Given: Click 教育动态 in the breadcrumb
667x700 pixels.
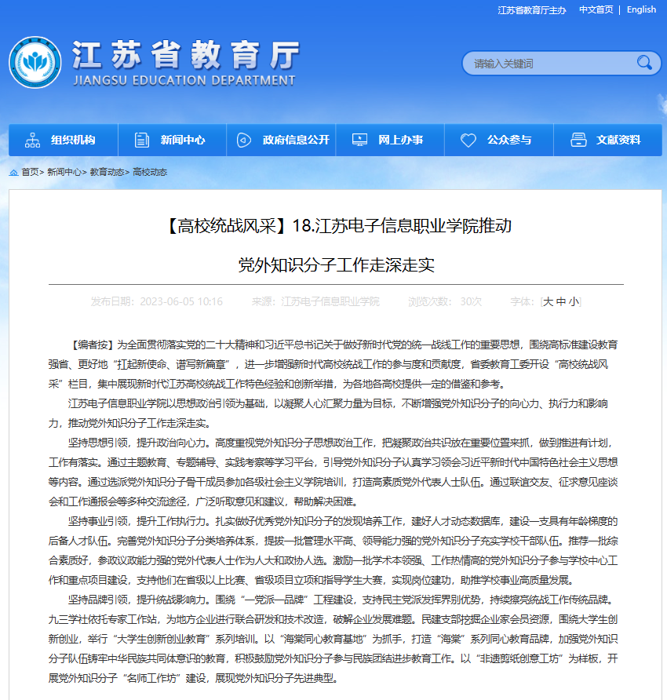Looking at the screenshot, I should tap(108, 173).
